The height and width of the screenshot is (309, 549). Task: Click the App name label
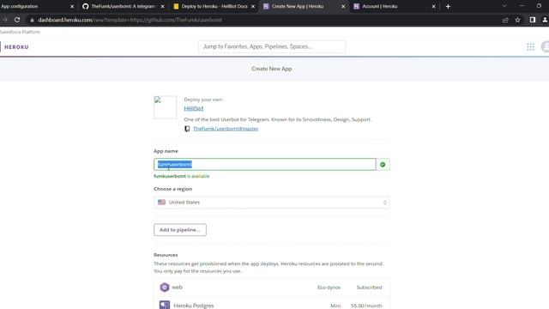pyautogui.click(x=166, y=151)
